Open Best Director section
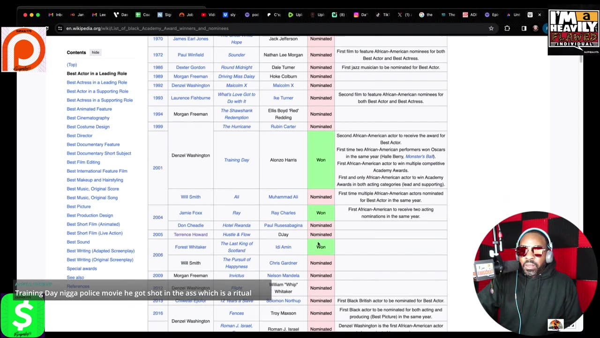 (80, 136)
